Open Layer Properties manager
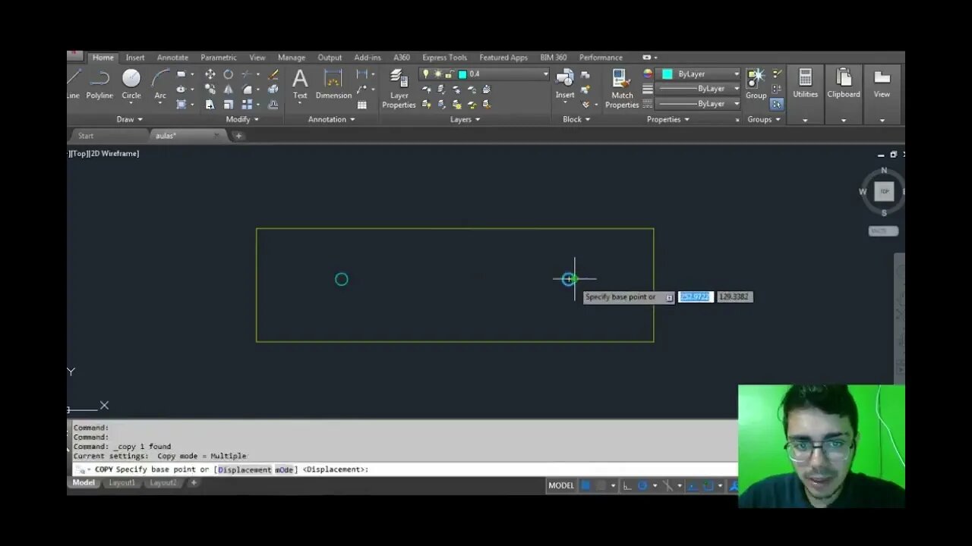 [x=399, y=89]
